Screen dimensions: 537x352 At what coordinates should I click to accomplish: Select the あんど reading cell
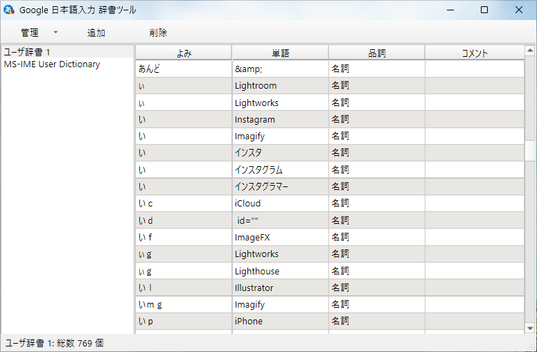coord(184,69)
